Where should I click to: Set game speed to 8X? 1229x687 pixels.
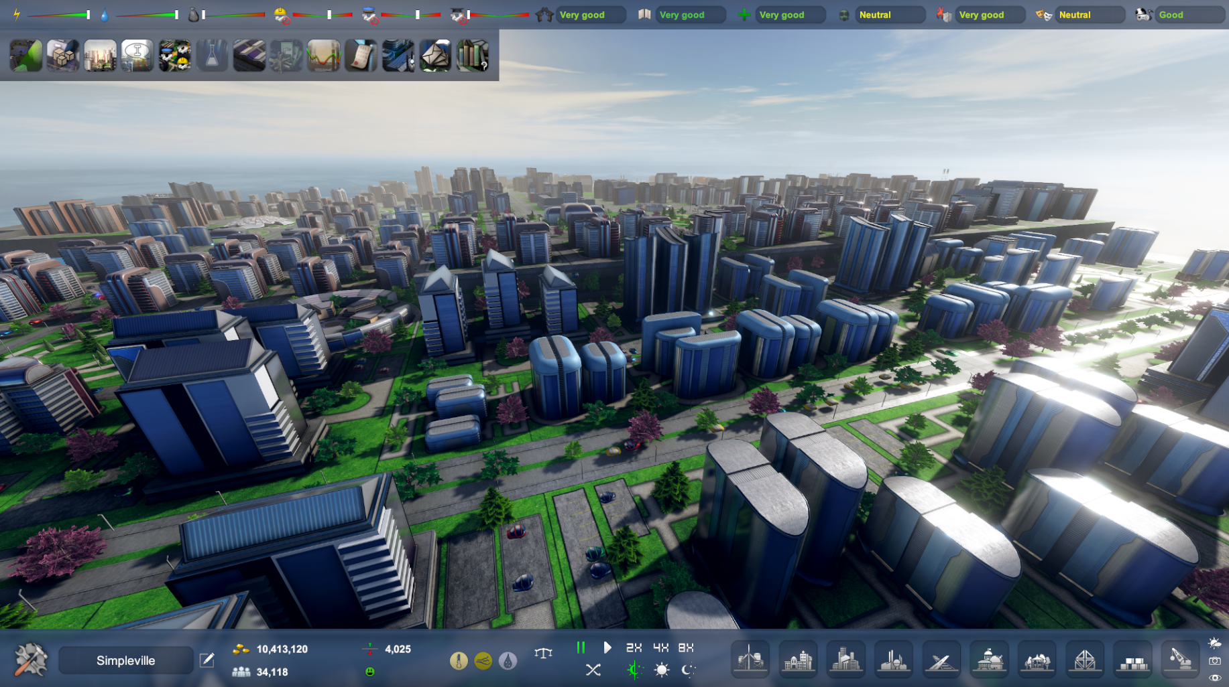pos(686,647)
